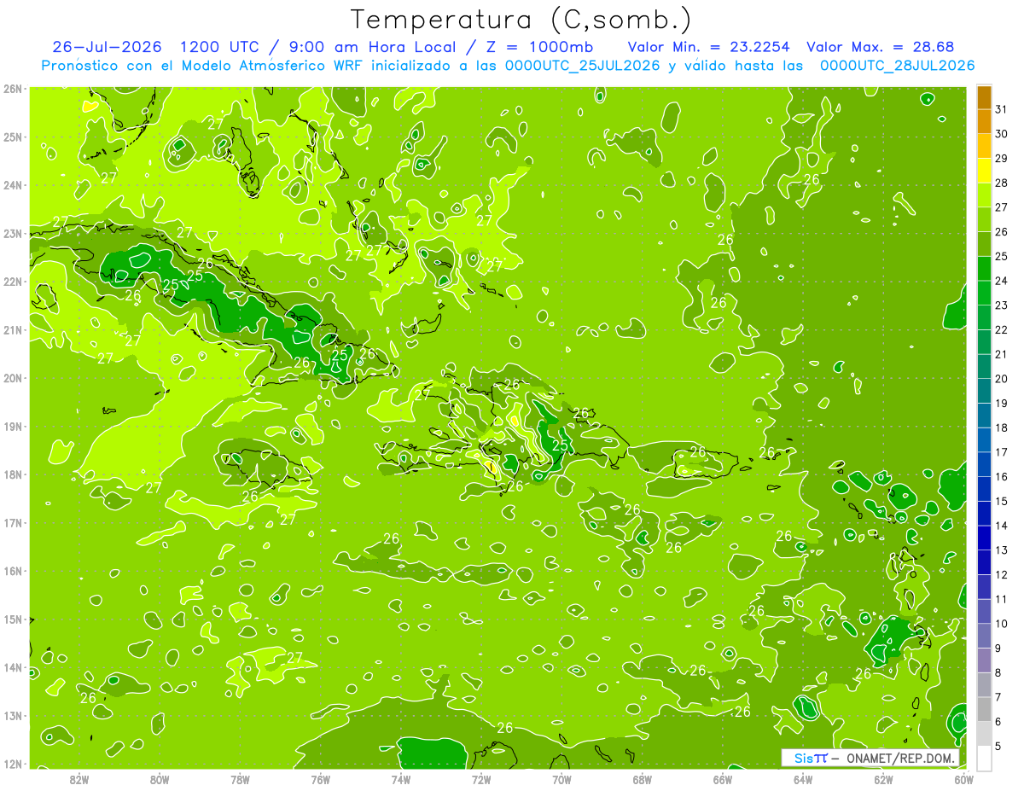Click the '70W' longitude axis label

click(561, 779)
